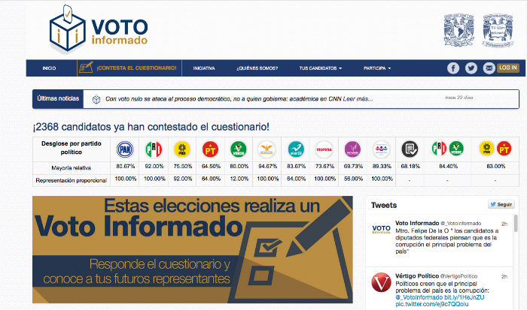Image resolution: width=527 pixels, height=310 pixels.
Task: Click PT logo in the PRD-PT coalition
Action: (504, 149)
